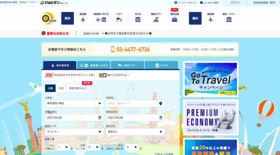Open the domestic flight airplane icon
The width and height of the screenshot is (280, 155).
[x=211, y=20]
